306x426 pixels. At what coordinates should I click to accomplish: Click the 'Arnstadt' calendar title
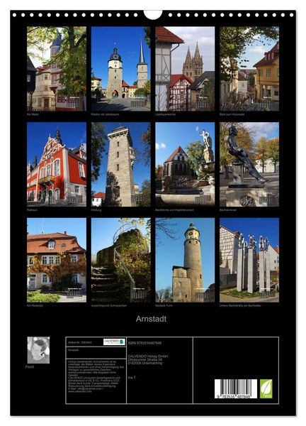click(151, 319)
